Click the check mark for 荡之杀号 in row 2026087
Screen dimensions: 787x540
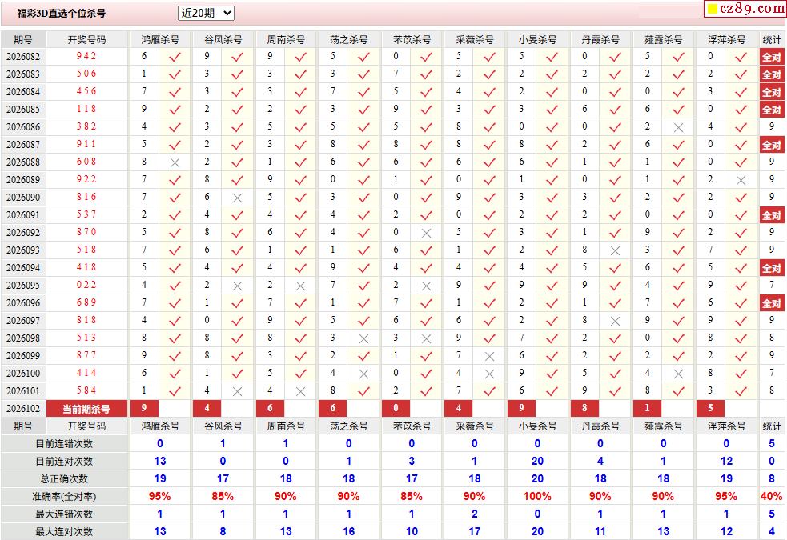click(363, 145)
